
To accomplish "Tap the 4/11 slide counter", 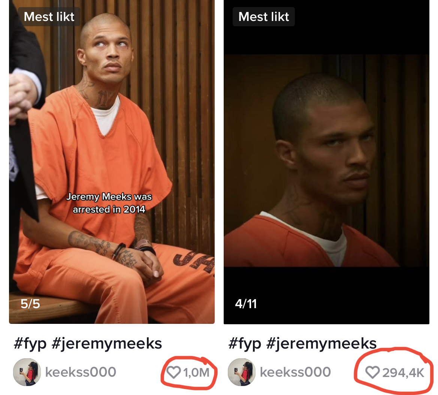I will pos(246,304).
